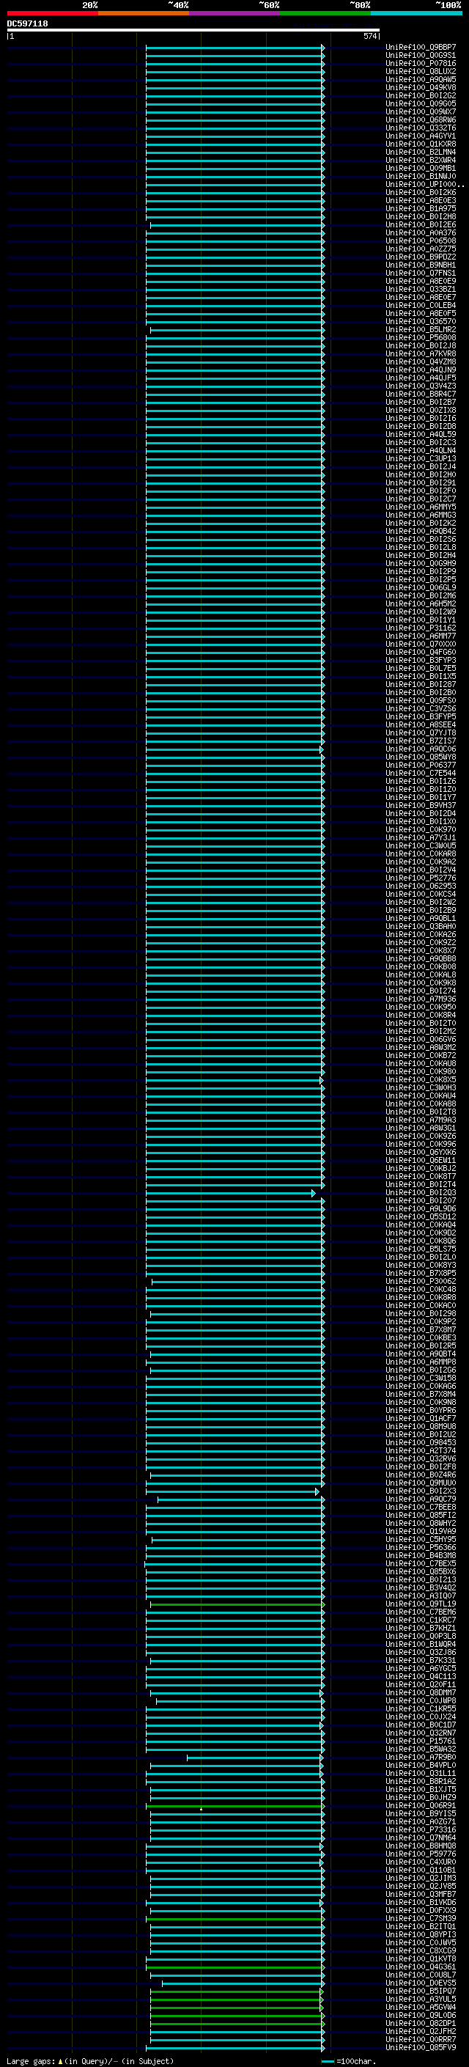Screen dimensions: 469x2067
Task: Open hit UniRef100_Q49KV8
Action: point(421,87)
